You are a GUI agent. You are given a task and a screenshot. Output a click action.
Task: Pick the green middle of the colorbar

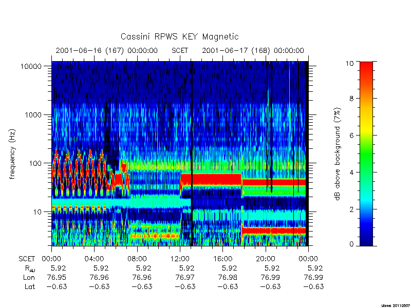(x=366, y=155)
